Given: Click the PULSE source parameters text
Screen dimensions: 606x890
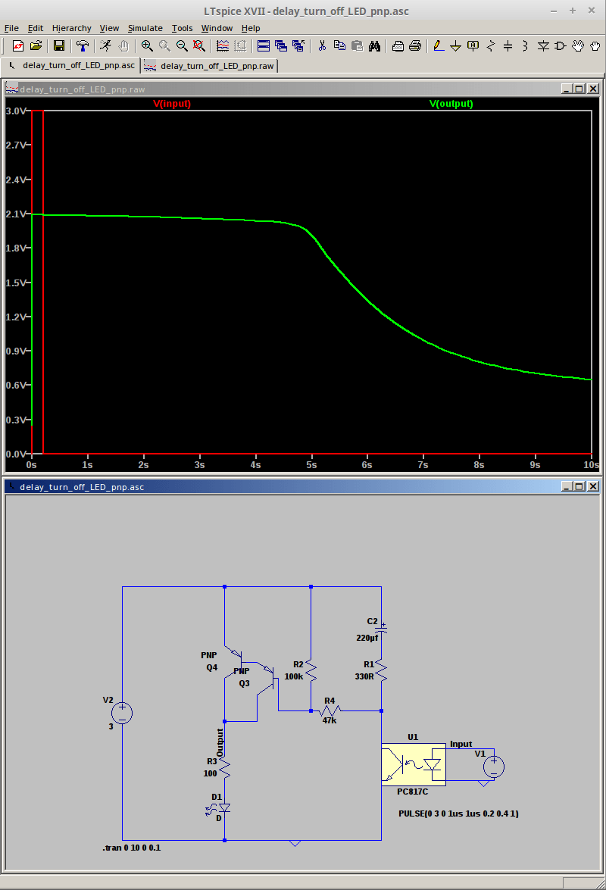Looking at the screenshot, I should [458, 813].
